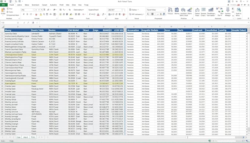The width and height of the screenshot is (250, 143).
Task: Click the 'Ejpareifreert' button in the ribbon
Action: coord(94,10)
